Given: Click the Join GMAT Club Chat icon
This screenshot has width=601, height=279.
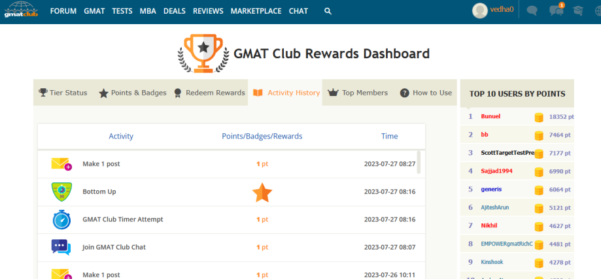Looking at the screenshot, I should 61,247.
